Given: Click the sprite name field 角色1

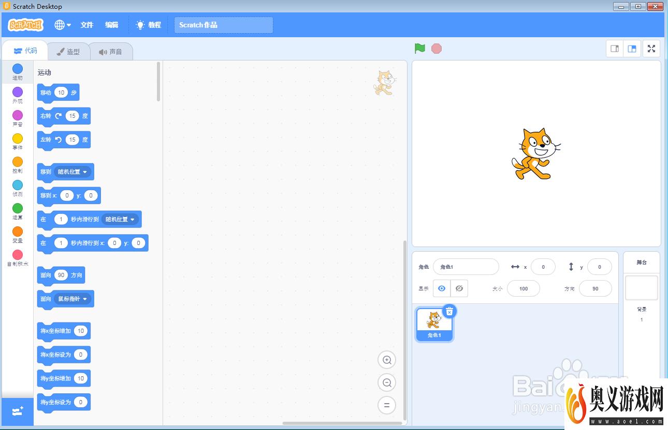Looking at the screenshot, I should coord(466,267).
